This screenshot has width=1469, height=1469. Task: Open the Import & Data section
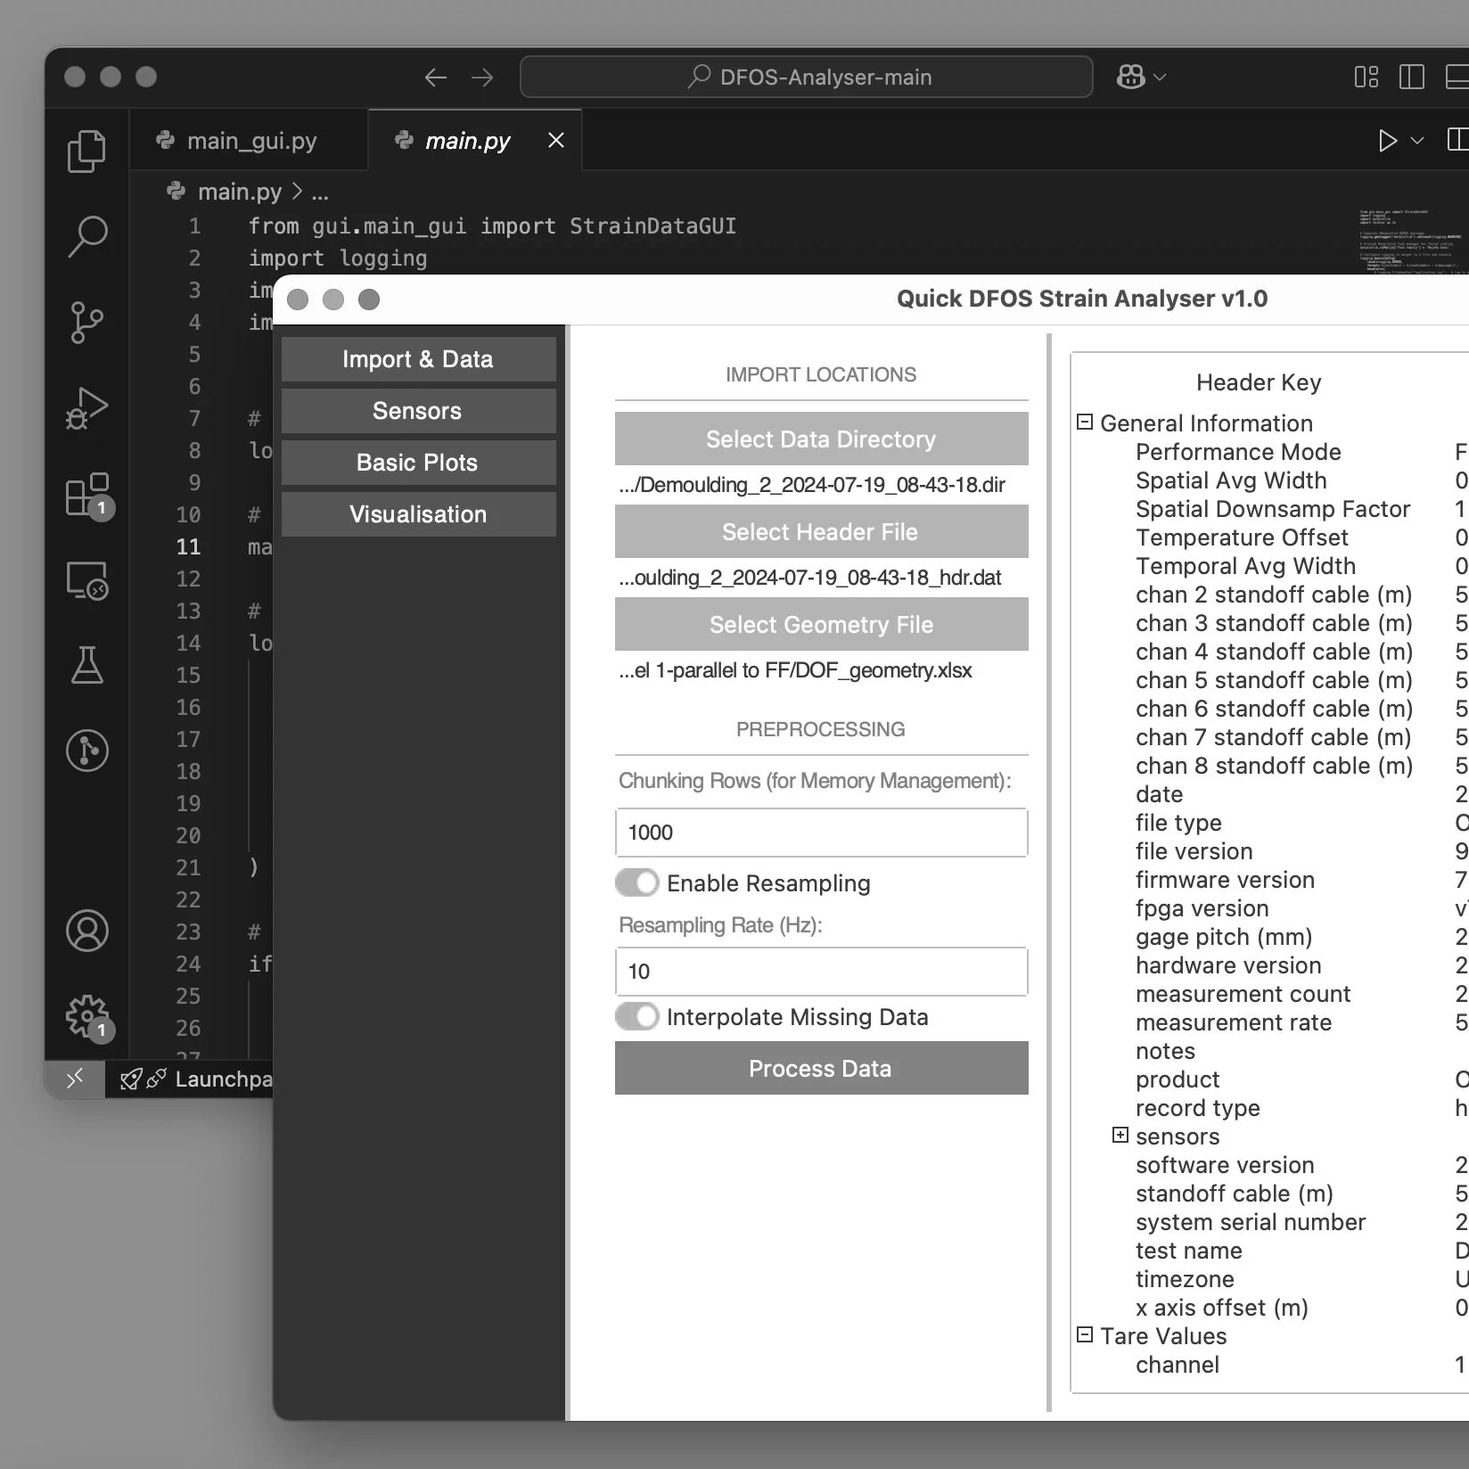pyautogui.click(x=418, y=359)
